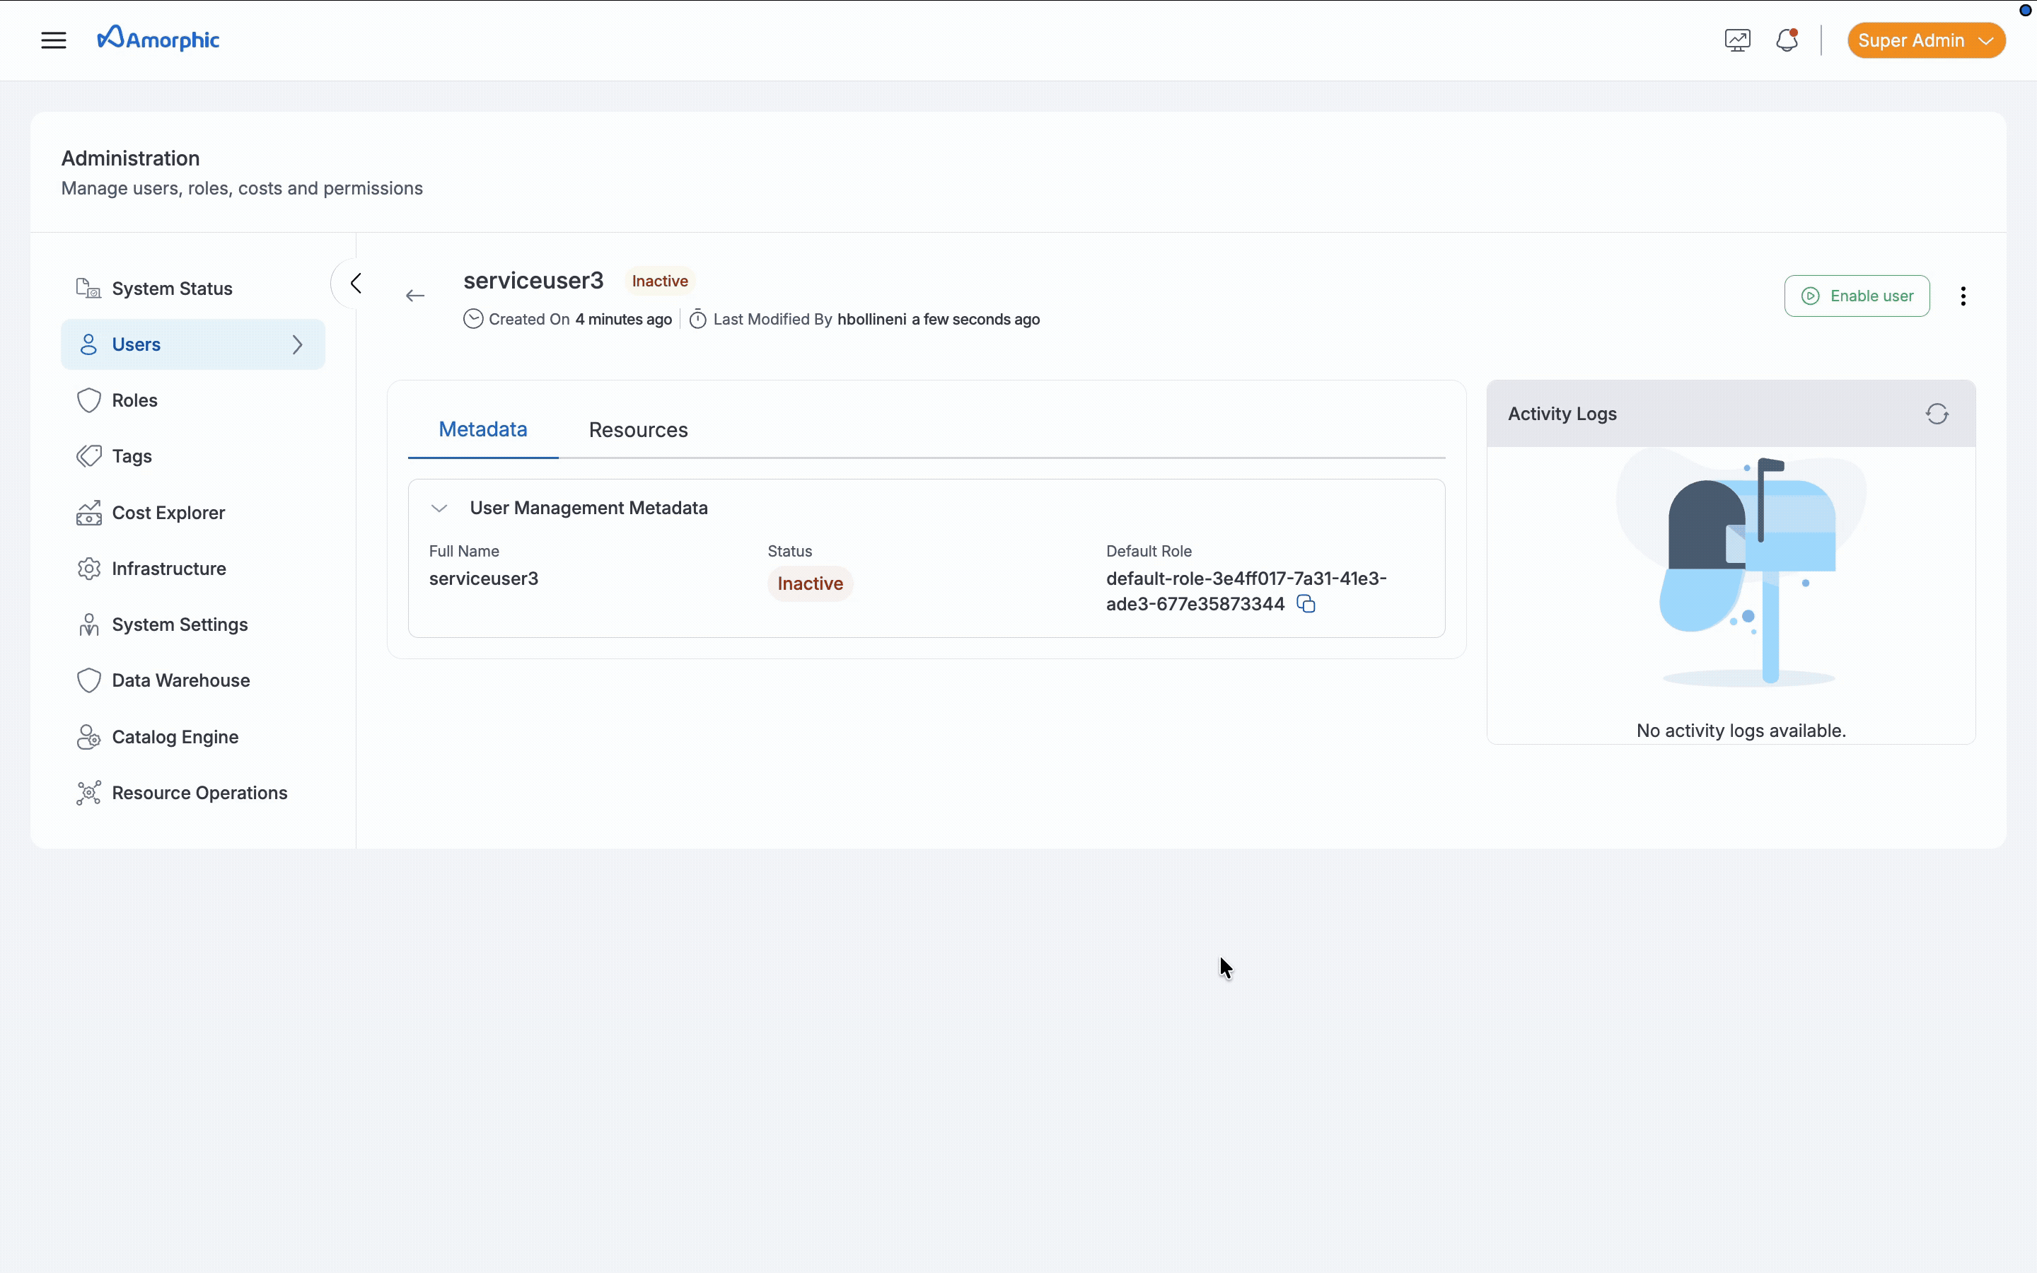Click the Amorphic logo
2037x1273 pixels.
pos(158,39)
